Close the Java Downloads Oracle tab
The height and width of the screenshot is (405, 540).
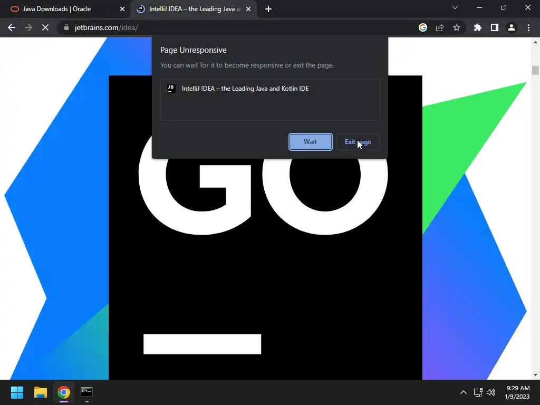pyautogui.click(x=122, y=9)
